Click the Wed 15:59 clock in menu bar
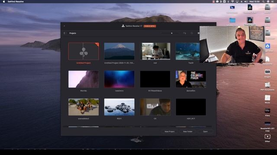Image resolution: width=277 pixels, height=155 pixels. coord(254,2)
